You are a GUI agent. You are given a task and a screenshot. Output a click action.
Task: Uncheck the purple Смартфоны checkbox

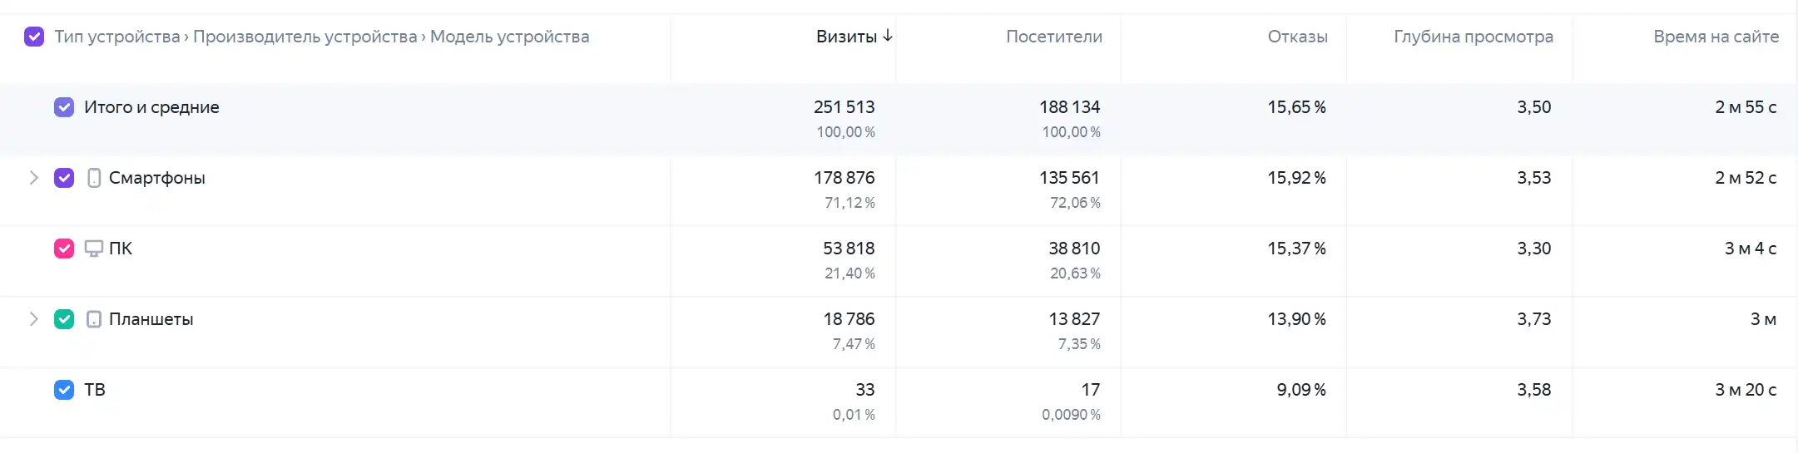pos(64,178)
